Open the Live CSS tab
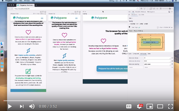This screenshot has height=111, width=179. click(x=141, y=14)
